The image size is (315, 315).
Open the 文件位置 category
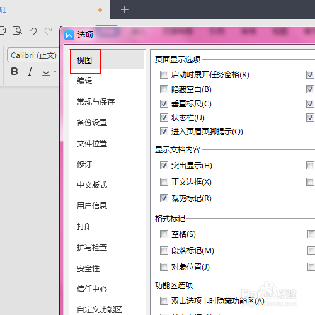click(x=92, y=143)
